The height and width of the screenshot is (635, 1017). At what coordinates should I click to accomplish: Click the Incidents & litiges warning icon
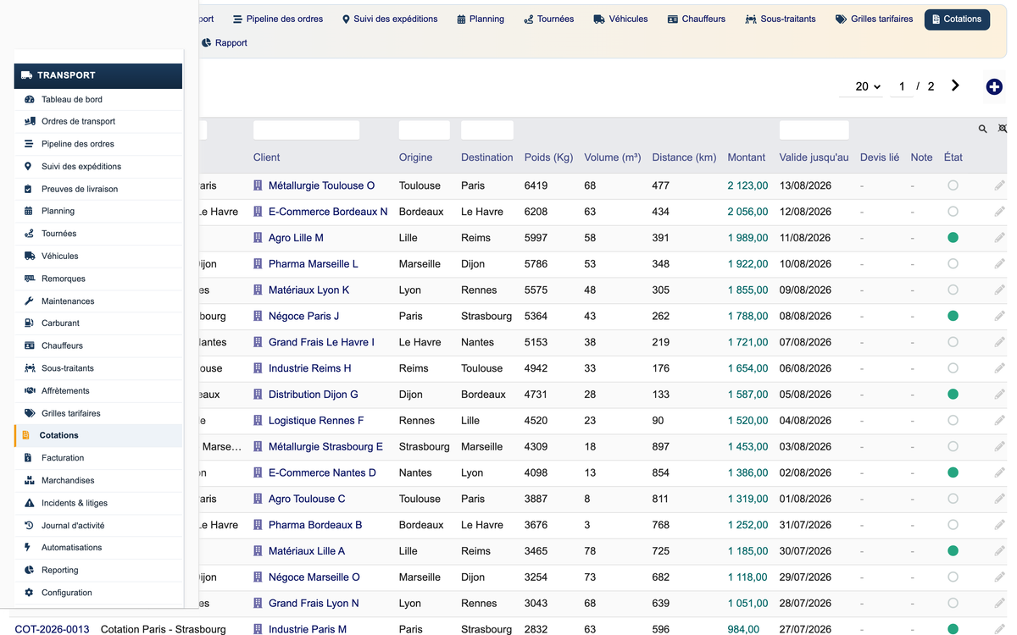coord(30,503)
